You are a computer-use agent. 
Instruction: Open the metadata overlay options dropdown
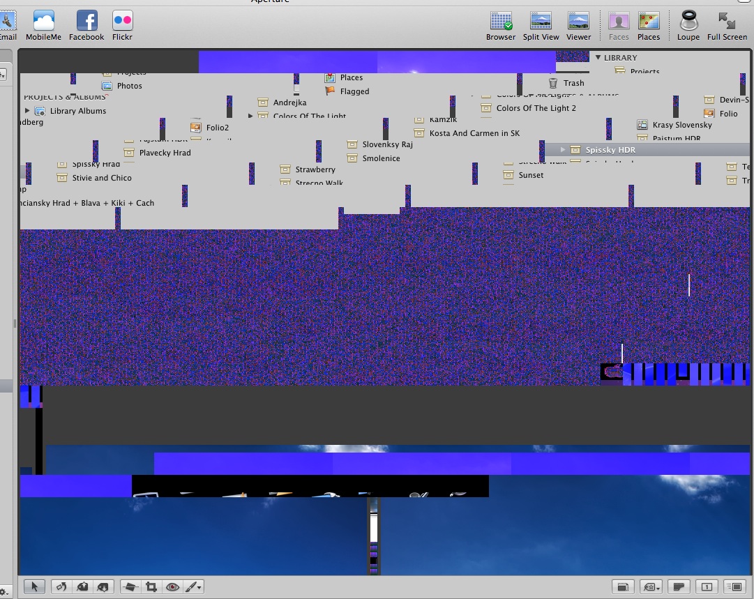pyautogui.click(x=651, y=586)
